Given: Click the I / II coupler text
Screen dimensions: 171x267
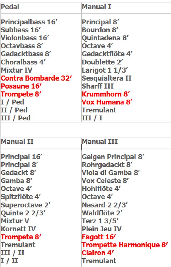Looking at the screenshot, I should [x=9, y=261].
